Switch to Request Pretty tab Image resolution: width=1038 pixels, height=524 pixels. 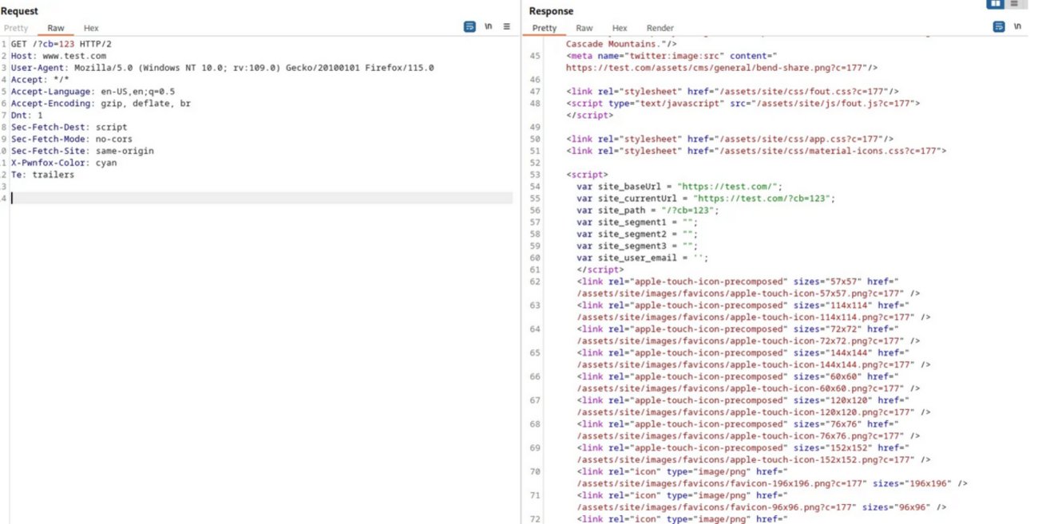tap(16, 28)
